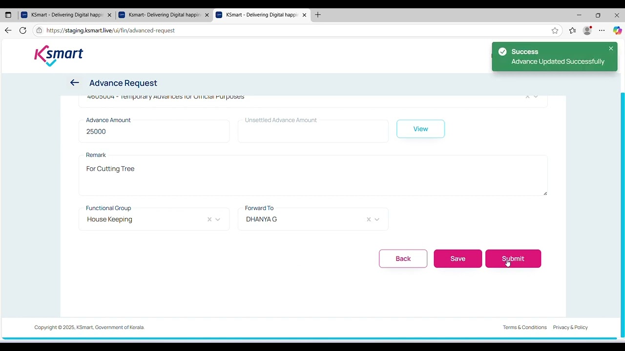Open the Favorites list icon
Screen dimensions: 625x351
(x=572, y=30)
